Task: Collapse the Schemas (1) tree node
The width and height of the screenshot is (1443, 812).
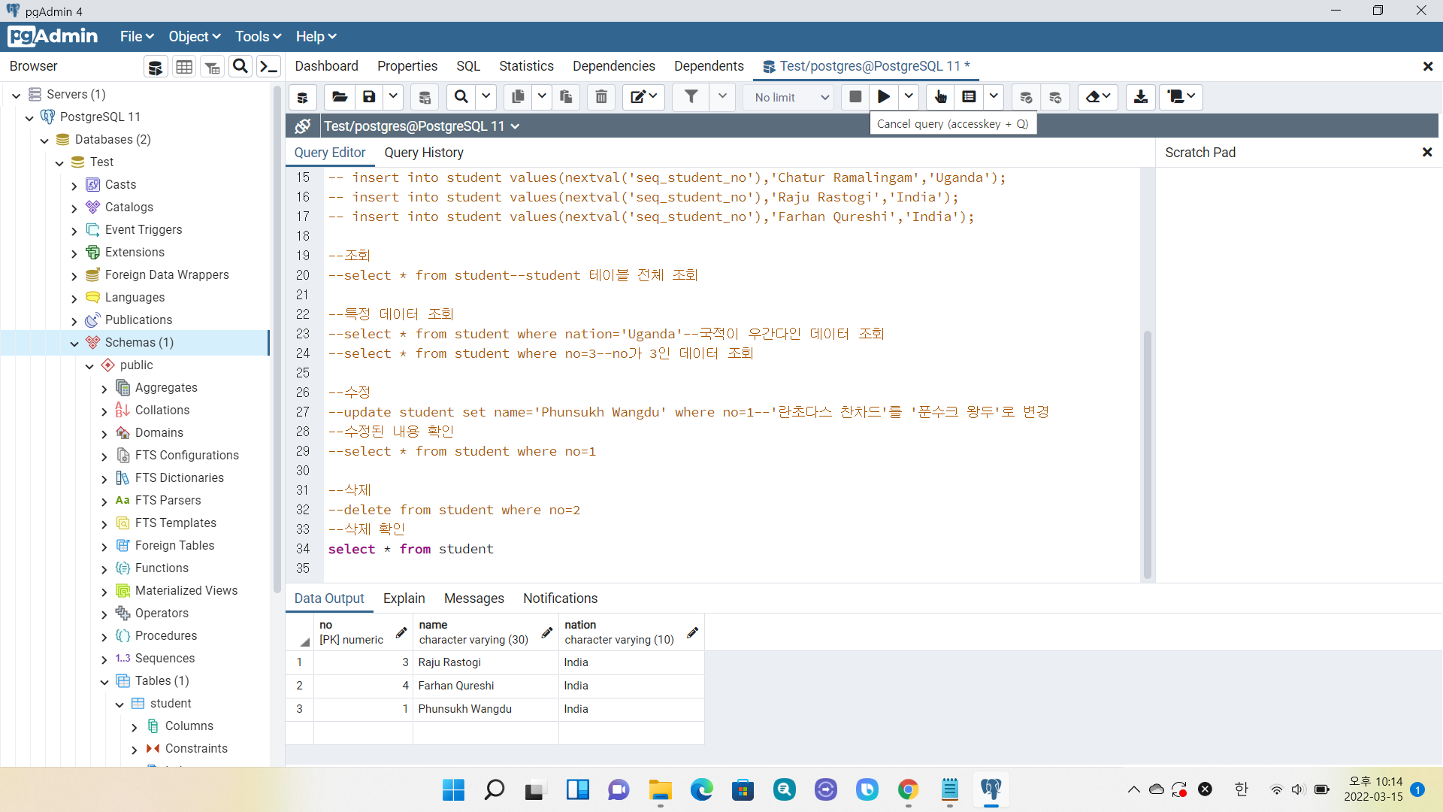Action: pyautogui.click(x=74, y=343)
